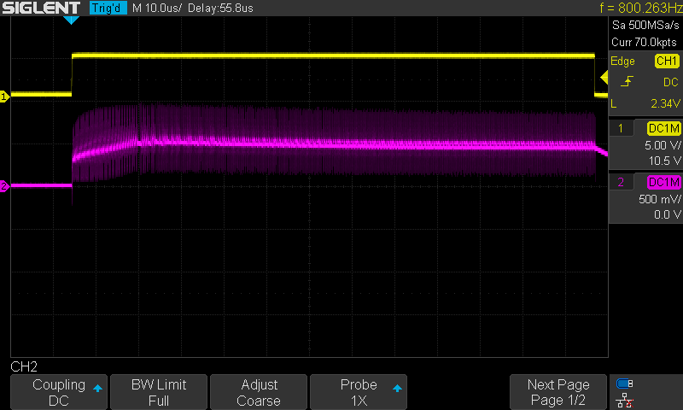
Task: Click the 500 mV/ channel 2 scale
Action: pos(660,199)
